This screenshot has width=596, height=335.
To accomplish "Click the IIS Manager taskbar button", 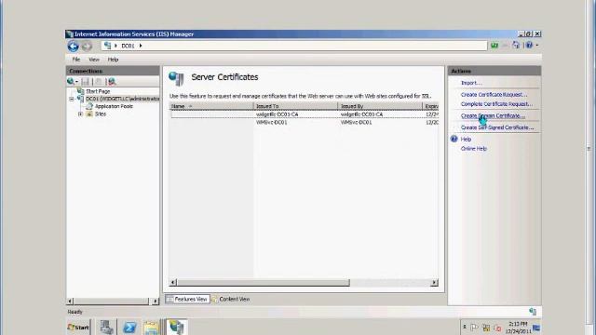I will point(177,327).
